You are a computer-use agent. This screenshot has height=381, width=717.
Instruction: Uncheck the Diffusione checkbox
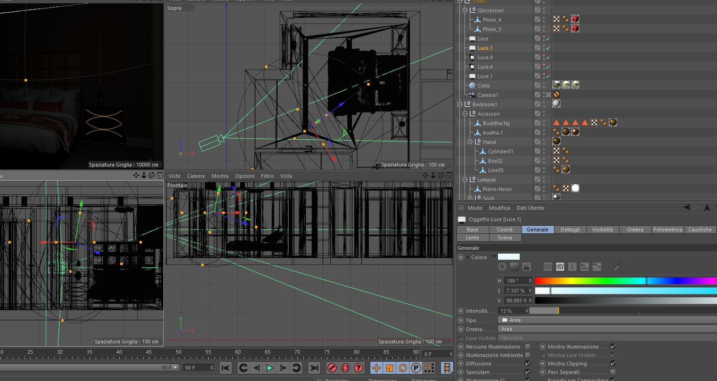click(528, 364)
